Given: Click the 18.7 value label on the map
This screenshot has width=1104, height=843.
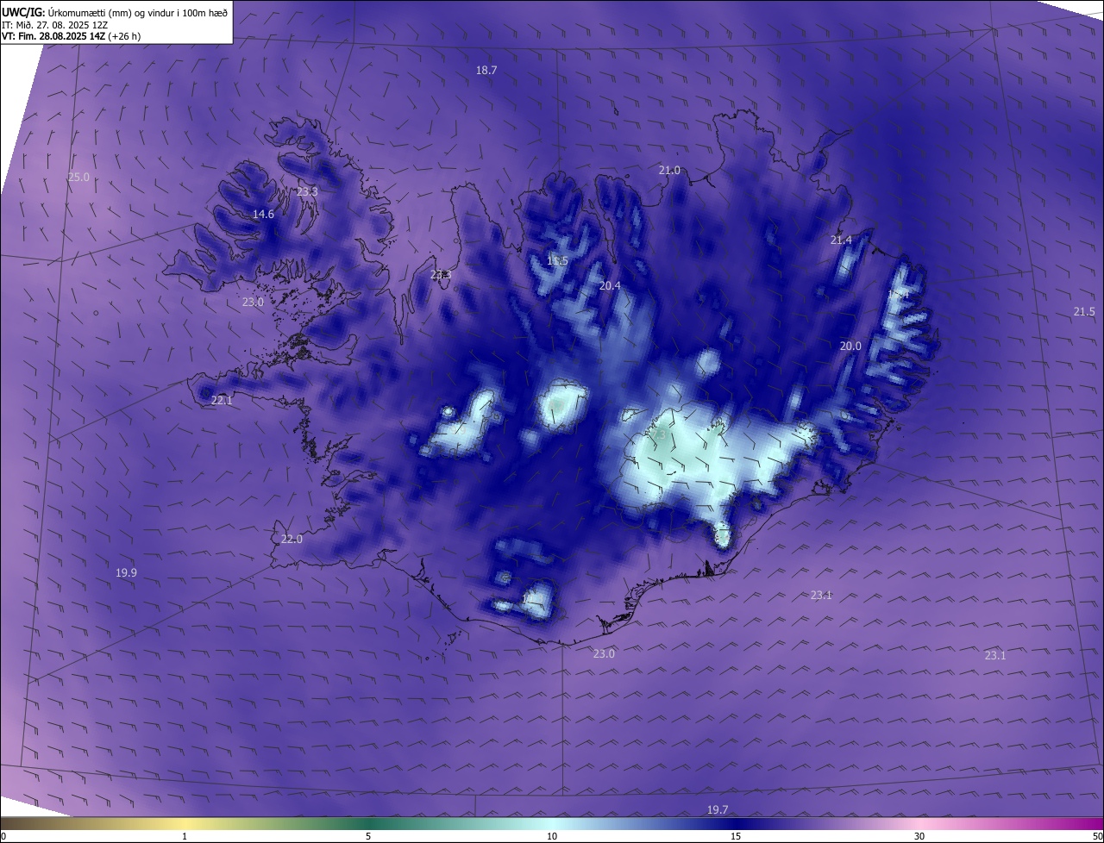Looking at the screenshot, I should point(486,71).
